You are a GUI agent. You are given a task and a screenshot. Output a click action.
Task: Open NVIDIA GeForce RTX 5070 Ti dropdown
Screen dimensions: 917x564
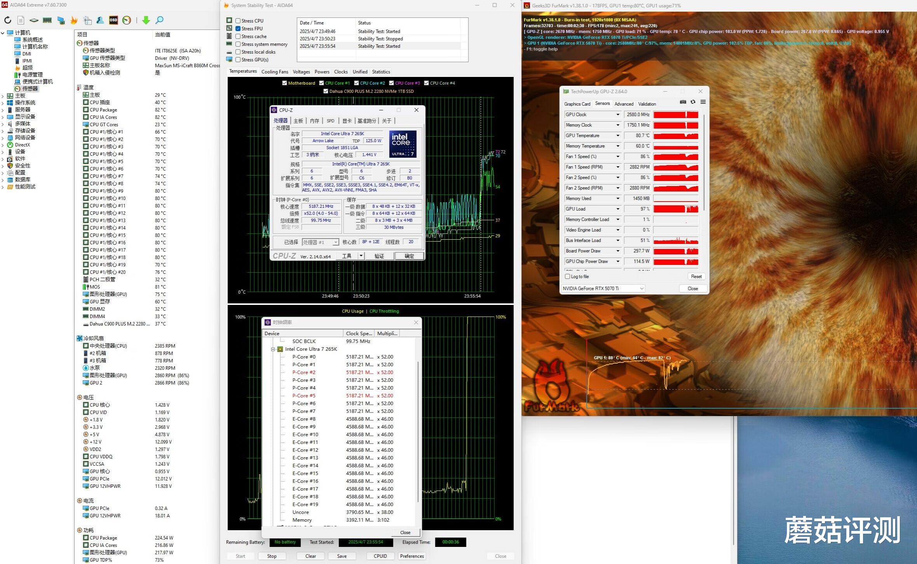pyautogui.click(x=603, y=289)
